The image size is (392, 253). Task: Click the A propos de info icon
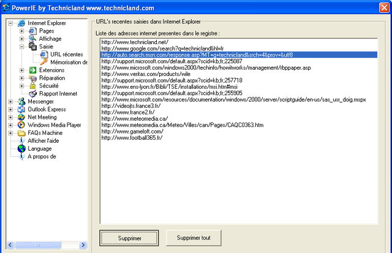click(21, 156)
